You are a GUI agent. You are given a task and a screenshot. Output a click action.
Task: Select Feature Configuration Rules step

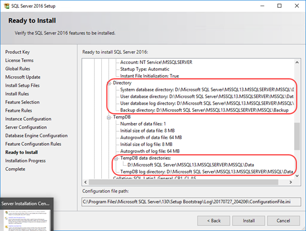pyautogui.click(x=33, y=144)
